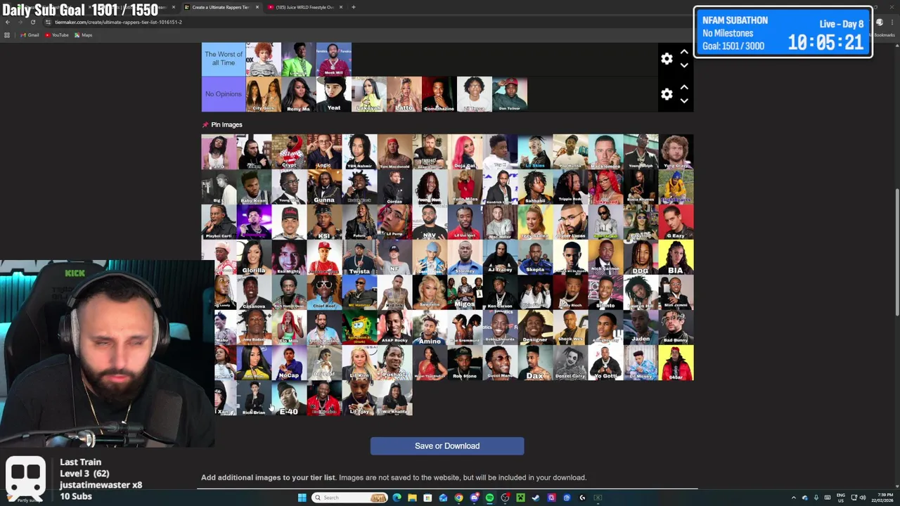This screenshot has height=506, width=900.
Task: Pick the Dax rapper image
Action: pos(535,363)
